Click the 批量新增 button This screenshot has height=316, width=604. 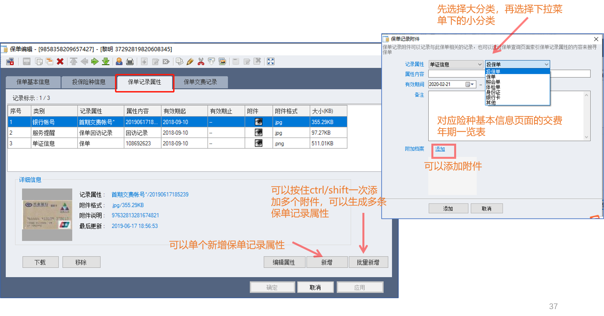368,262
